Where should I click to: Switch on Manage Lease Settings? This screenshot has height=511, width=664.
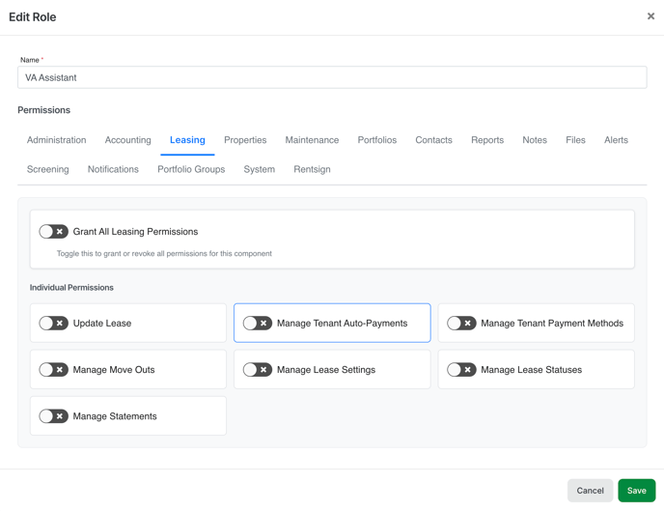[258, 370]
